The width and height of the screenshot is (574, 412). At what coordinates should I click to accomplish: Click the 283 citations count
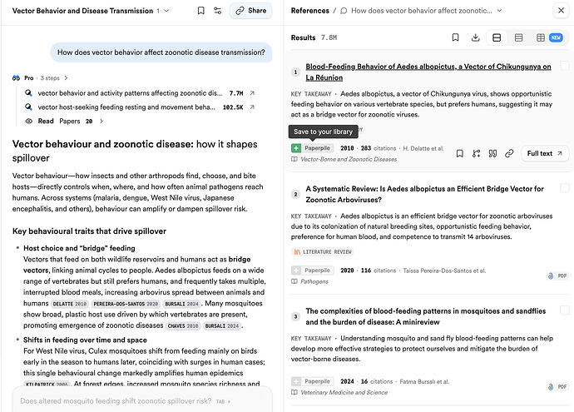click(x=379, y=148)
